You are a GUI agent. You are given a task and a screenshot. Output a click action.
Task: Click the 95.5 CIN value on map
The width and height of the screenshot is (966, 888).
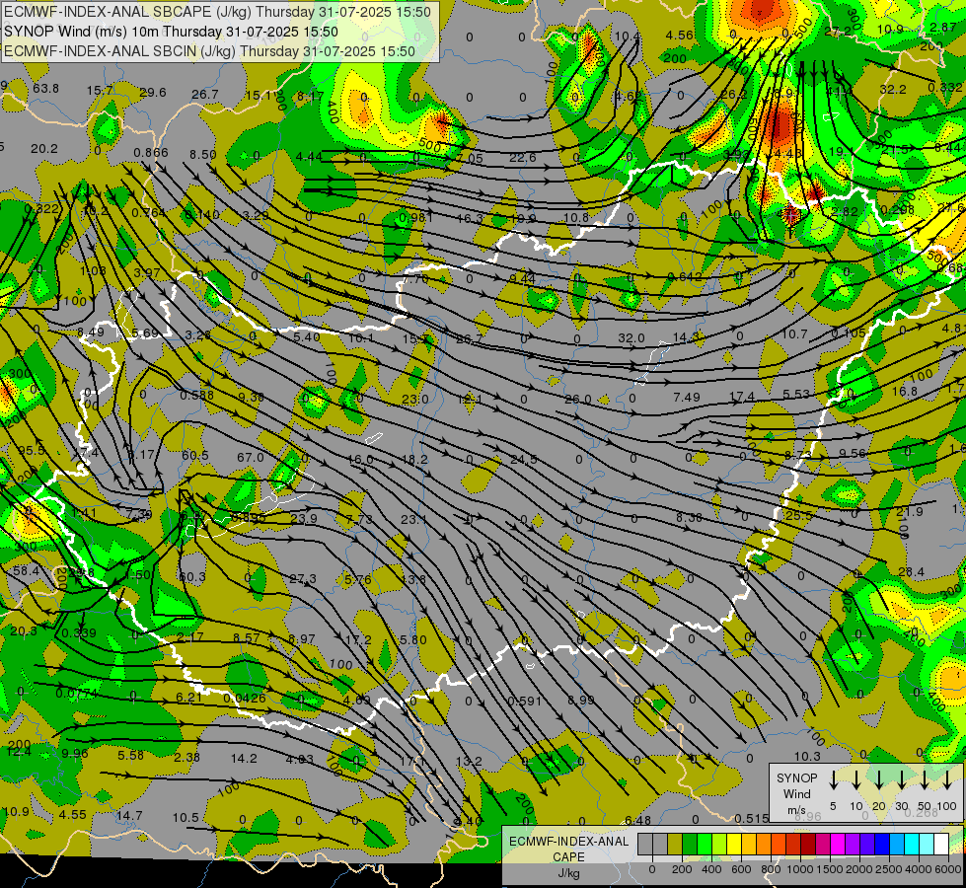click(x=32, y=451)
